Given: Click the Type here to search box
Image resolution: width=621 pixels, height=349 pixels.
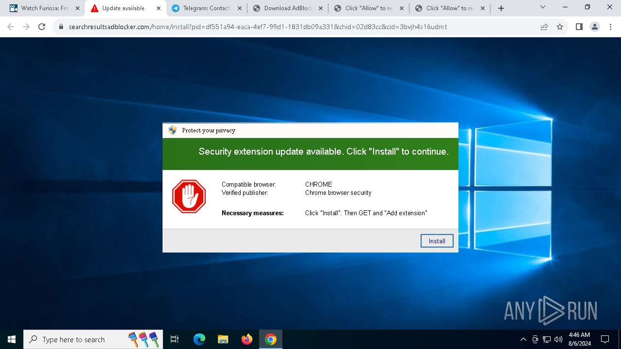Looking at the screenshot, I should click(x=93, y=339).
